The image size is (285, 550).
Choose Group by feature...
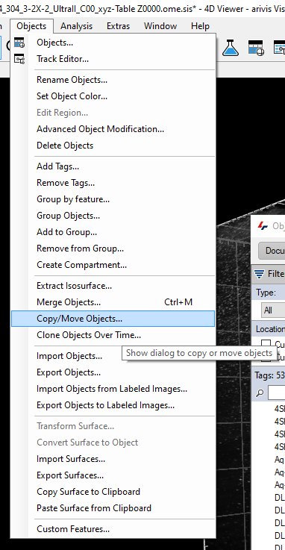tap(113, 199)
